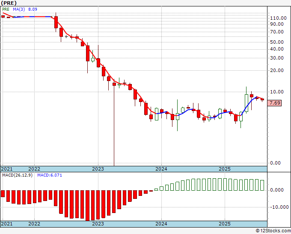Click 2025 on the MACD panel timeline
291x234 pixels.
[x=225, y=224]
